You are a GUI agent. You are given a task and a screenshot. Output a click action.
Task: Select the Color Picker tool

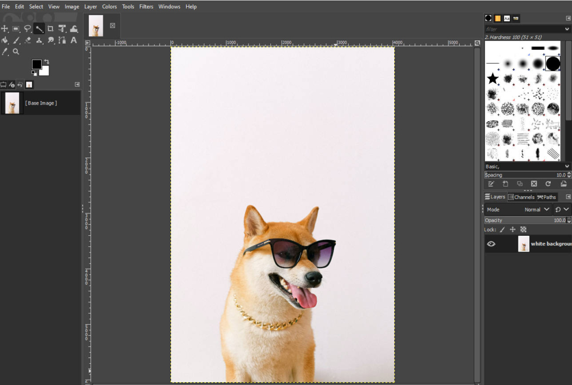[4, 51]
